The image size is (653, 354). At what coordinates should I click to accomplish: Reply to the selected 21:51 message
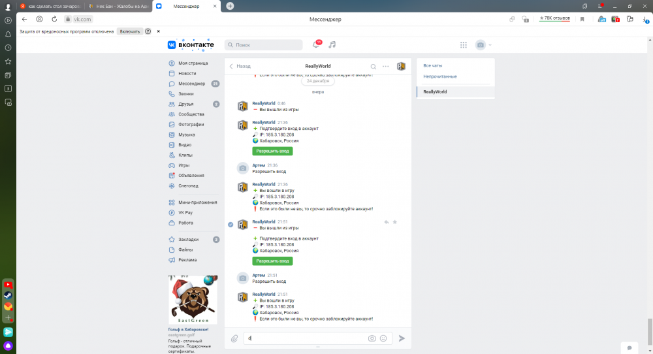pyautogui.click(x=387, y=223)
